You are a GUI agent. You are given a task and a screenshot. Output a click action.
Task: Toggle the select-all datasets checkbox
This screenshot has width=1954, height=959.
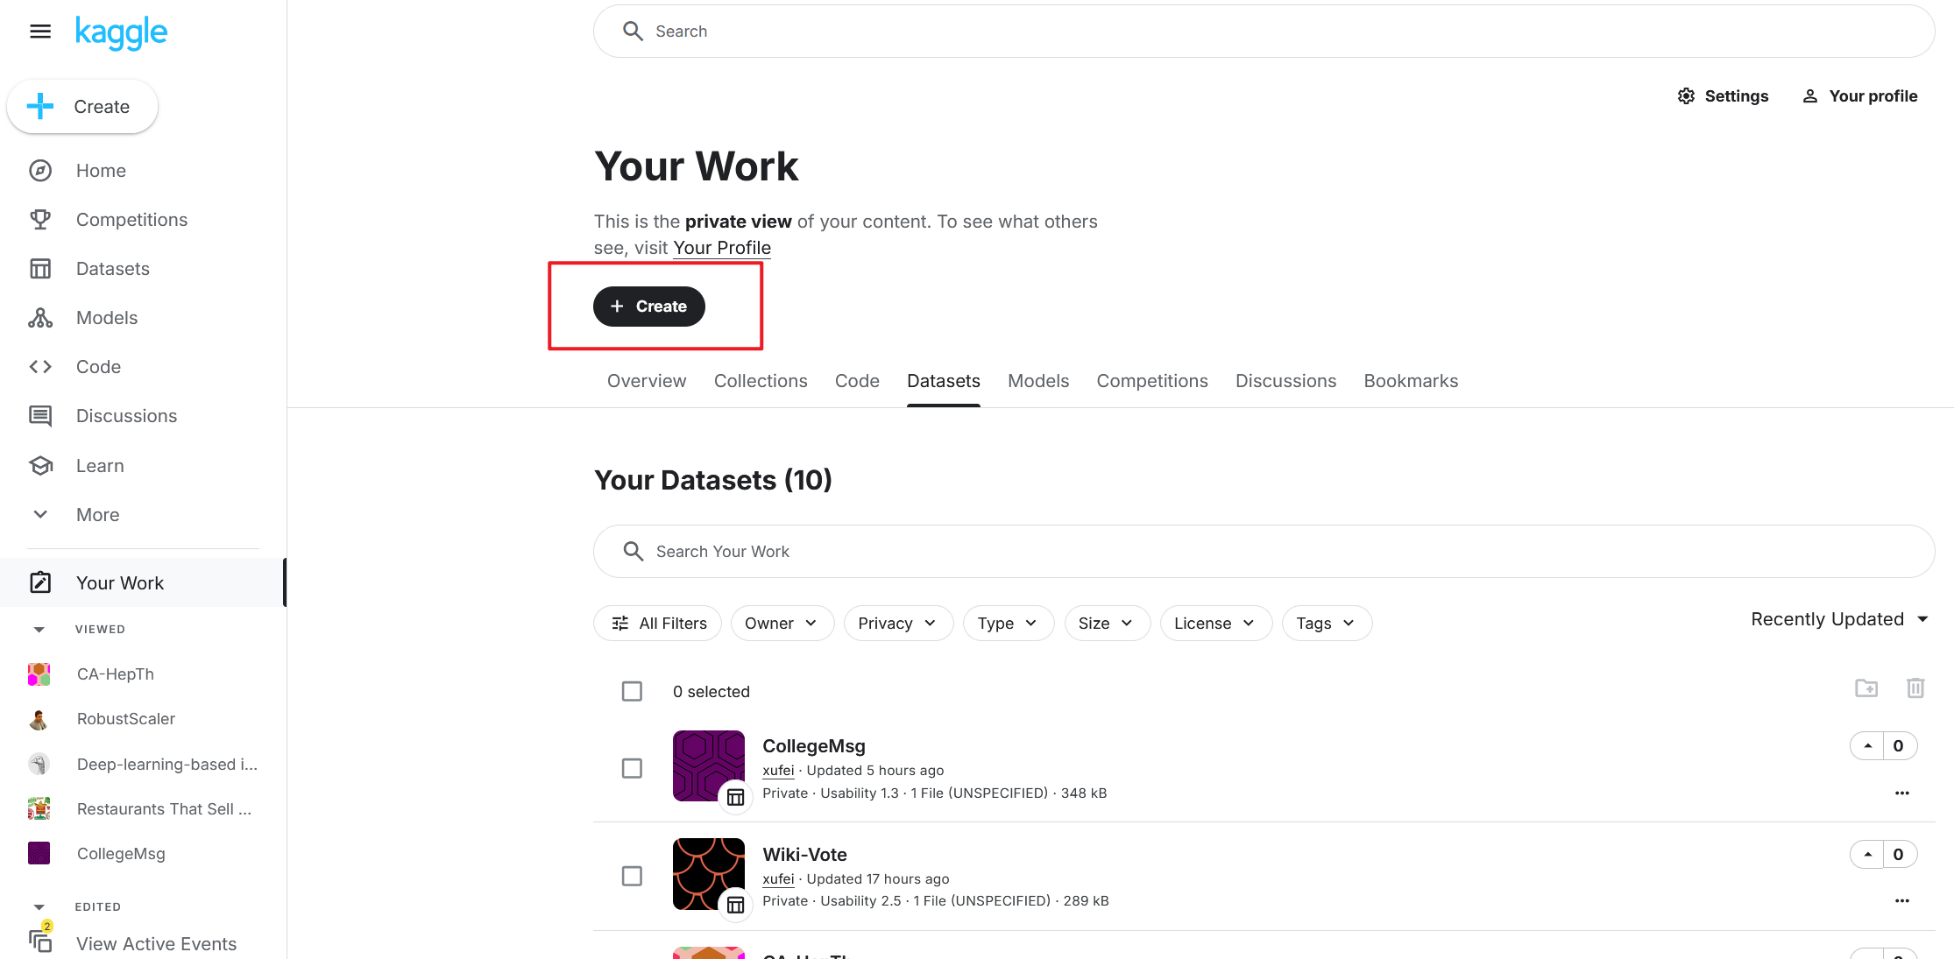click(x=632, y=692)
